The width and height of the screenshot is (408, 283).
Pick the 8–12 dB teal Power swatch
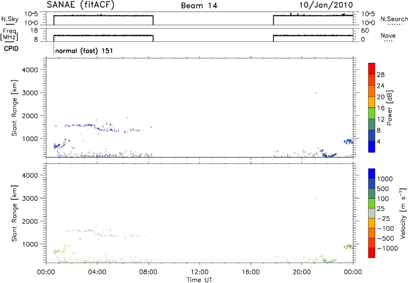[x=372, y=124]
